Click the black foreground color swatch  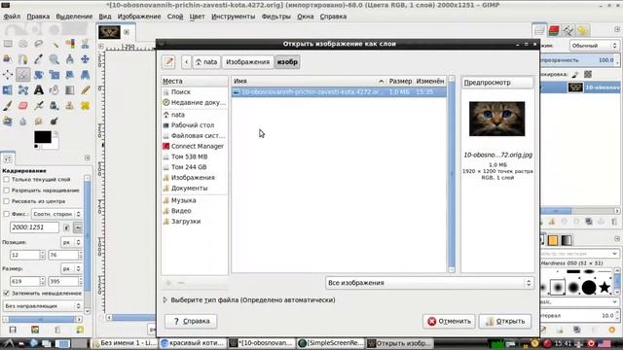point(42,137)
